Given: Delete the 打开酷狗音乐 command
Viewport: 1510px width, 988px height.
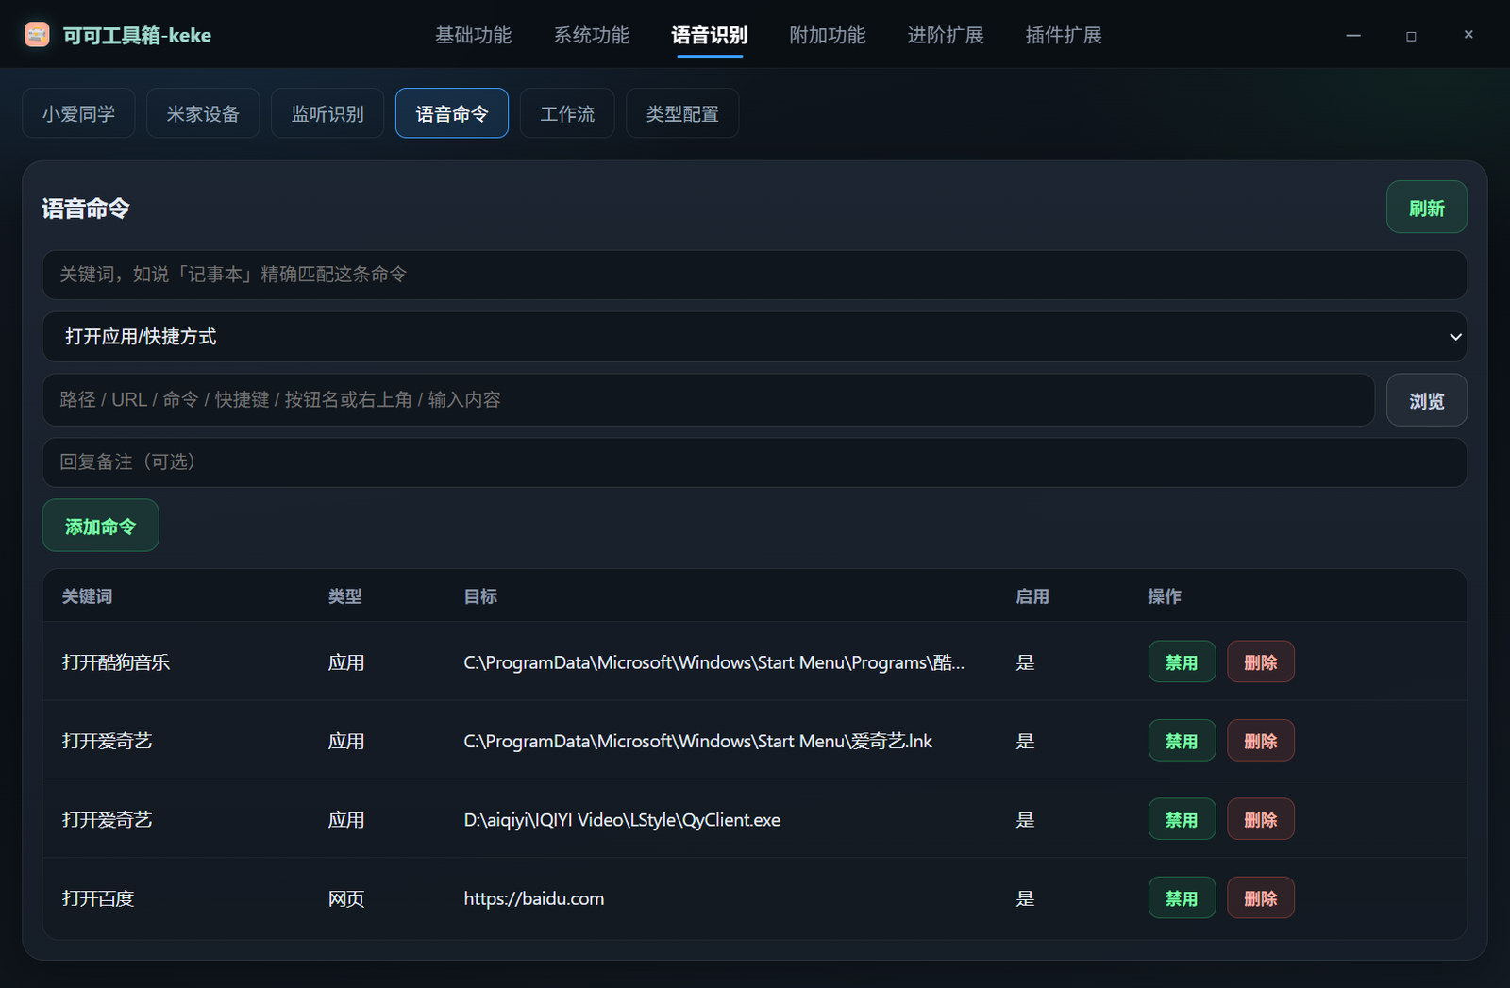Looking at the screenshot, I should tap(1260, 662).
